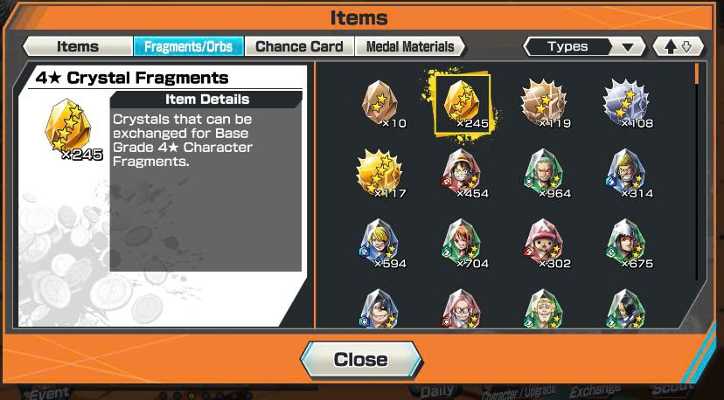Click the item list vertical scrollbar
This screenshot has height=400, width=724.
coord(697,172)
